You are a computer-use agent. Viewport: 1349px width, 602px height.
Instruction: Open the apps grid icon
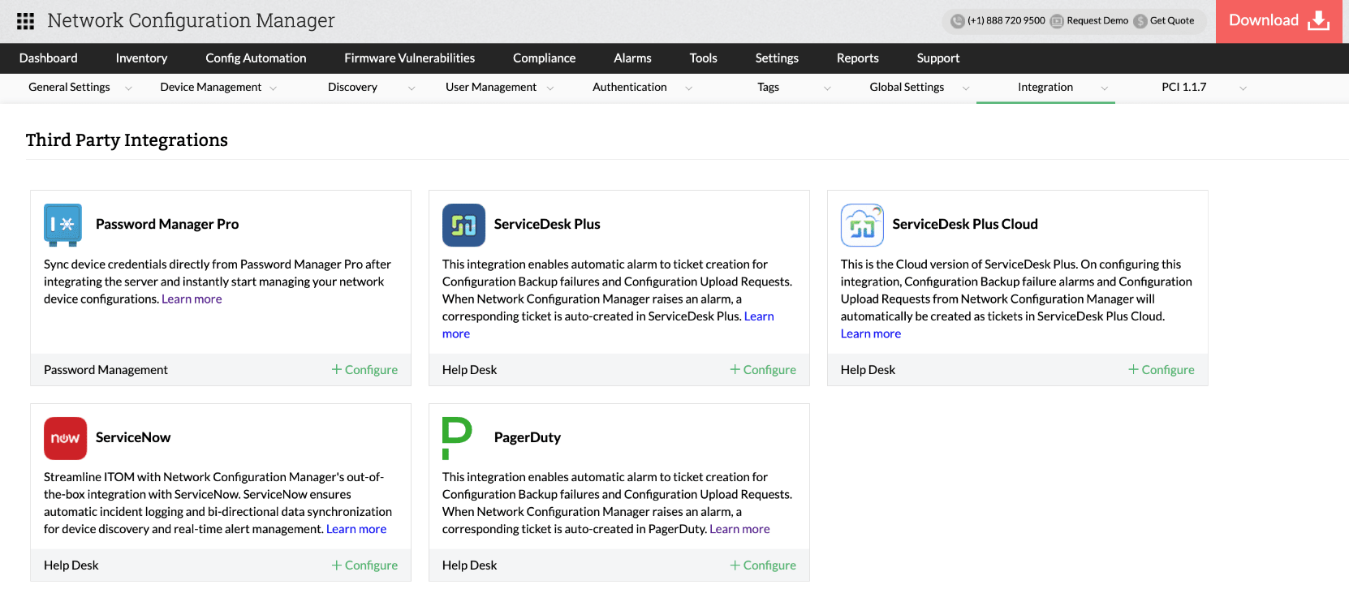click(x=25, y=21)
